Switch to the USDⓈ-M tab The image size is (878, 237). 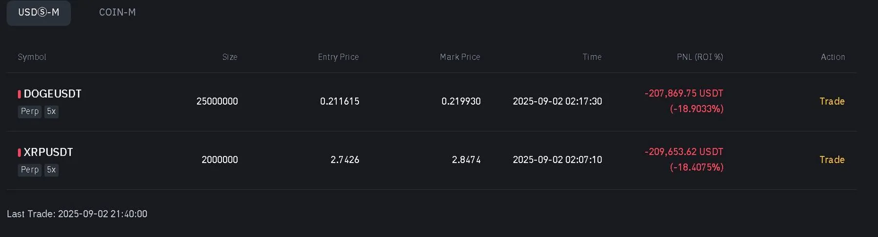pos(39,13)
